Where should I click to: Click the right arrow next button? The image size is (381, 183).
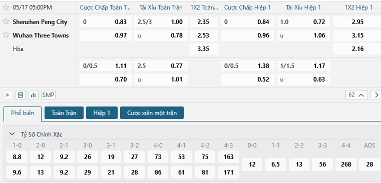coord(376,95)
